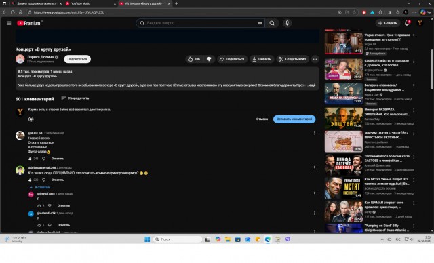Click the page vertical scrollbar
The image size is (434, 263).
(432, 69)
